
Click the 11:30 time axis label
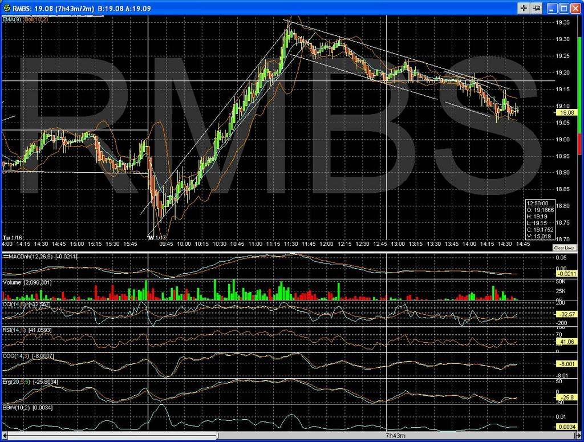(290, 244)
